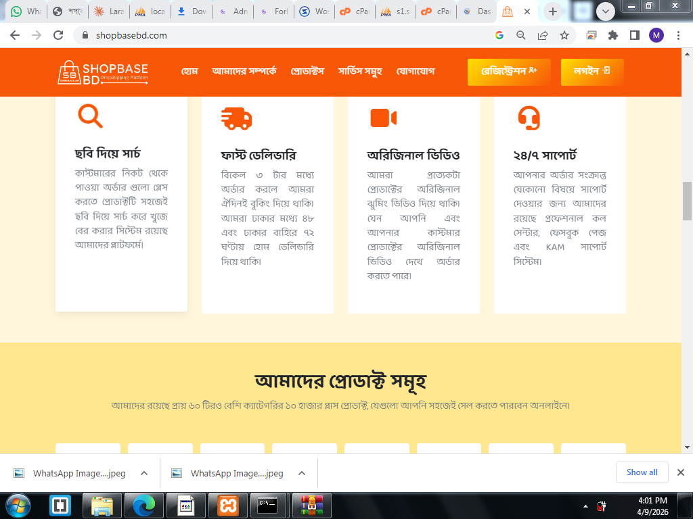
Task: Open XAMPP from the Windows taskbar
Action: point(227,505)
